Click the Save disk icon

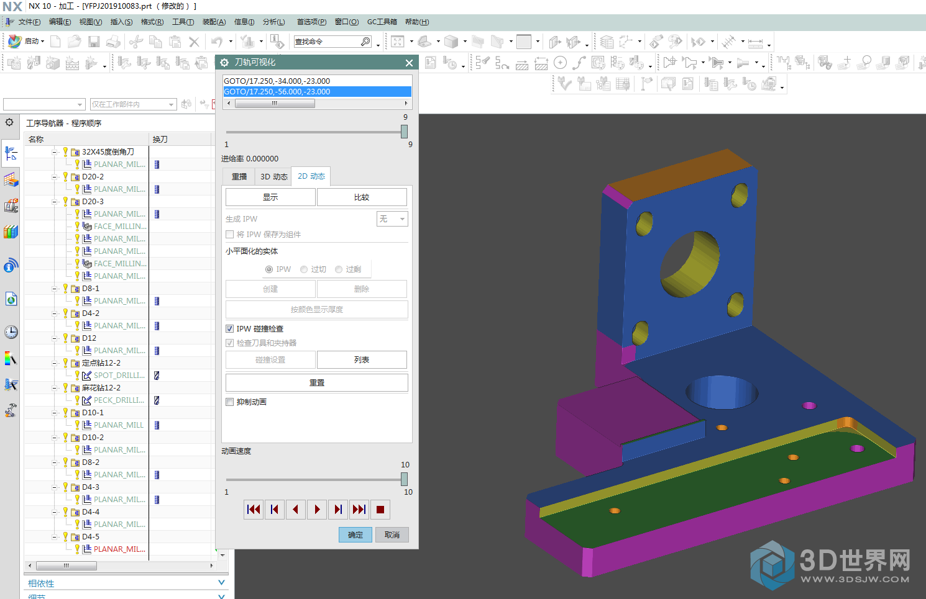pos(94,42)
